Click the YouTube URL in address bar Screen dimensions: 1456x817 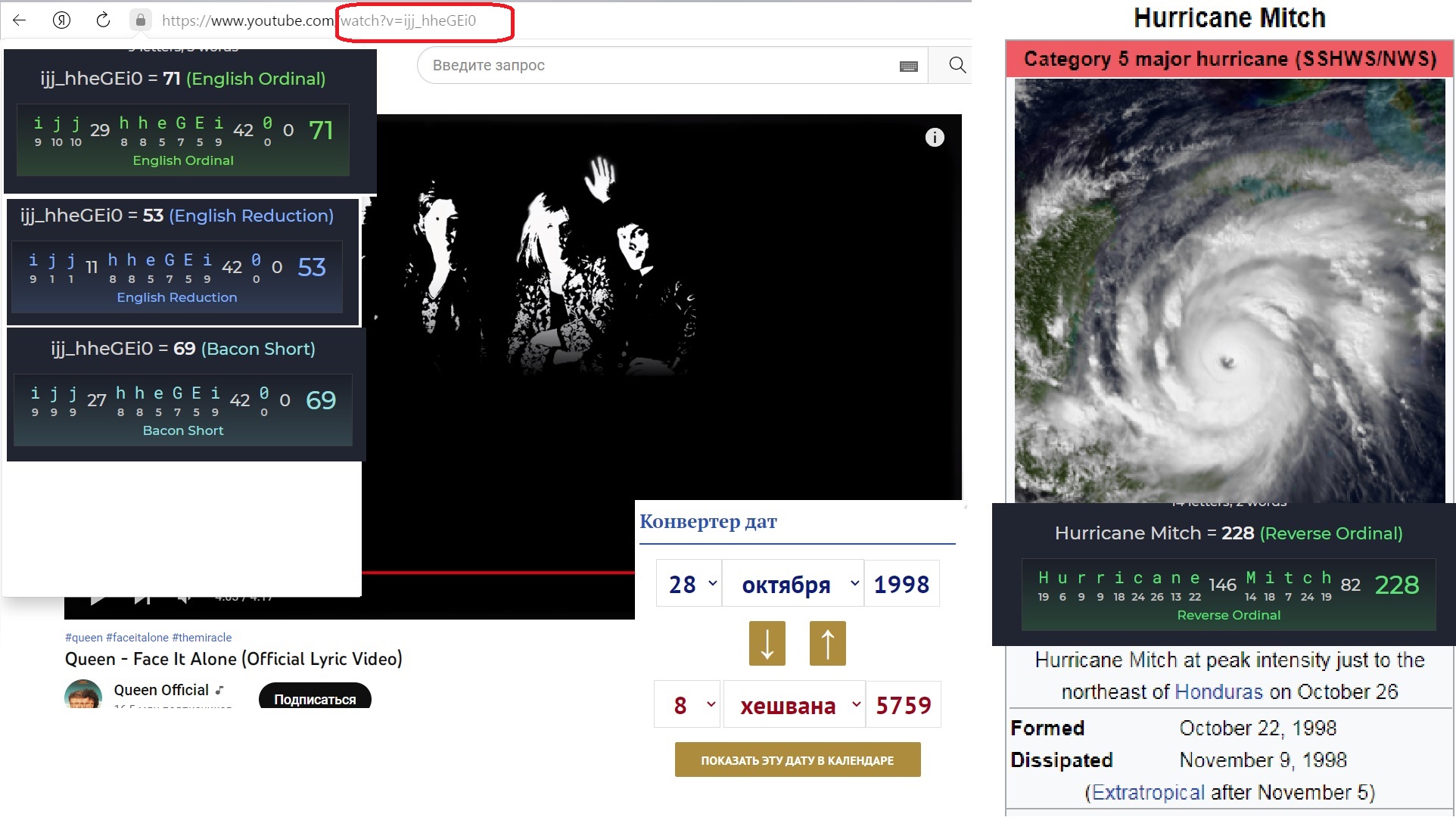319,20
